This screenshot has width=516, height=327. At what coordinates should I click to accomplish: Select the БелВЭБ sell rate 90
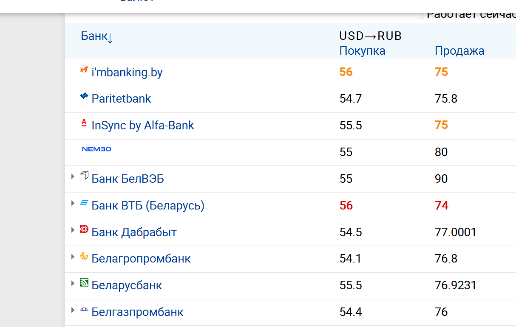pos(441,179)
